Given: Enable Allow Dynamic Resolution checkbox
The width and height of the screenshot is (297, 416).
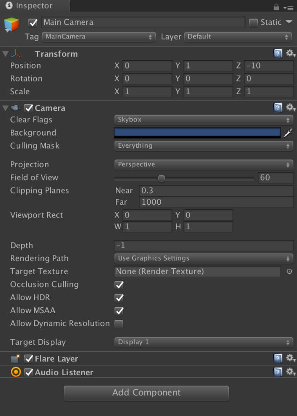Looking at the screenshot, I should [x=119, y=324].
